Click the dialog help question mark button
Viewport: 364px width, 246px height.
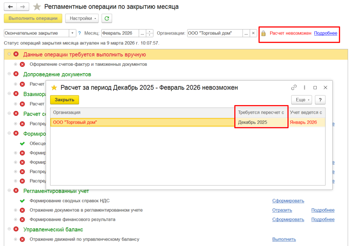320,100
